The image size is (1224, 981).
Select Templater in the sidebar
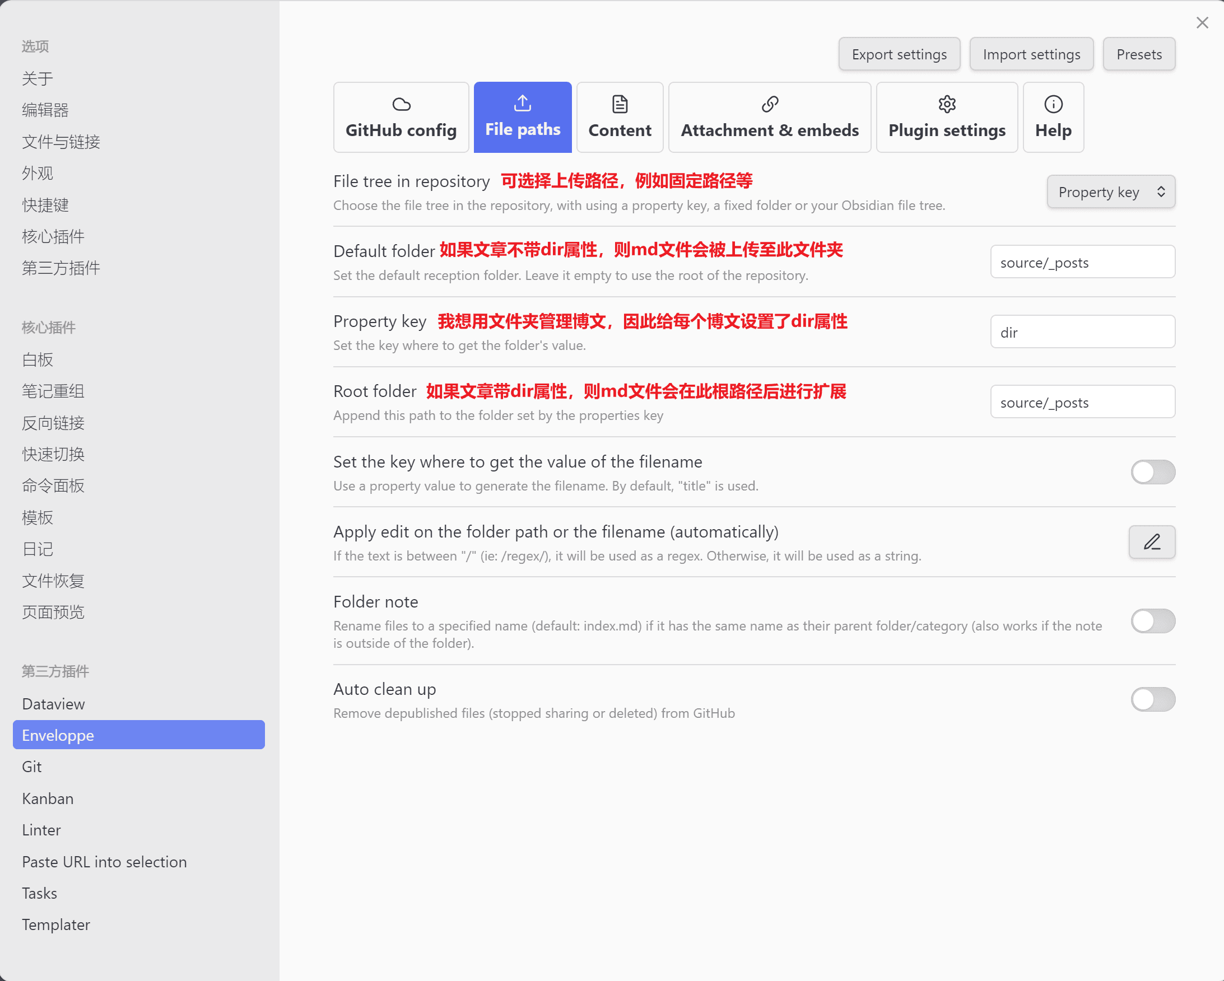point(55,924)
